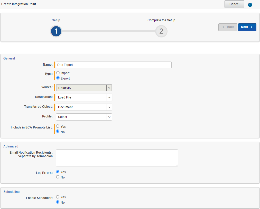This screenshot has width=260, height=209.
Task: Select step 1 Setup circle
Action: point(56,31)
